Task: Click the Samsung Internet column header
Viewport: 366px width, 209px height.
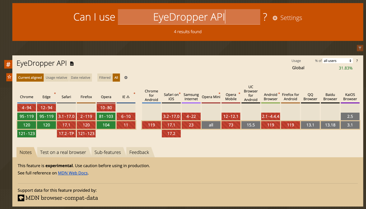Action: (191, 97)
